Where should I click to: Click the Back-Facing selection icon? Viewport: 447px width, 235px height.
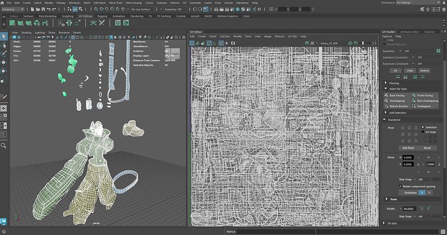click(x=386, y=95)
